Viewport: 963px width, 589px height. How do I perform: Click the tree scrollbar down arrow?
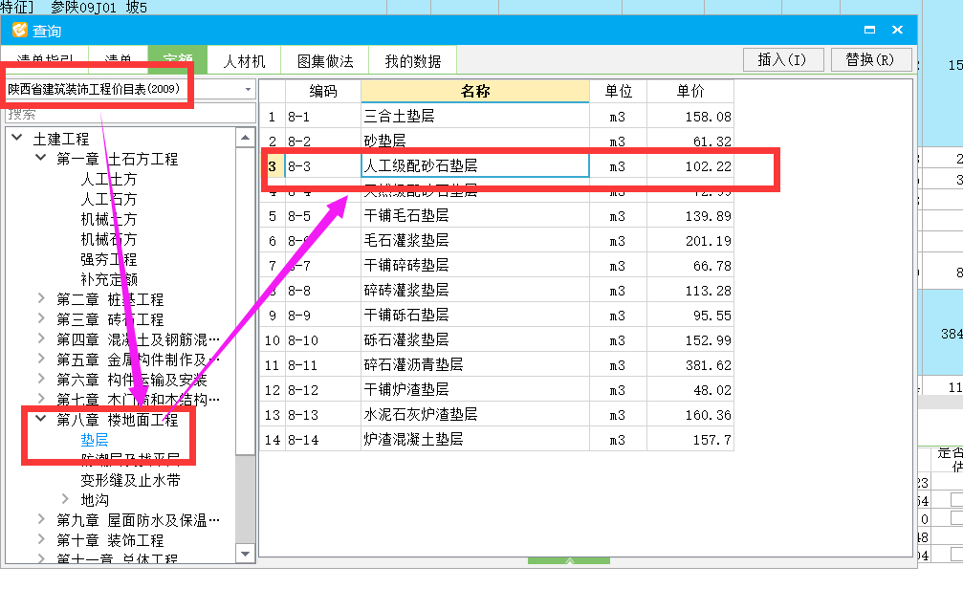click(245, 554)
